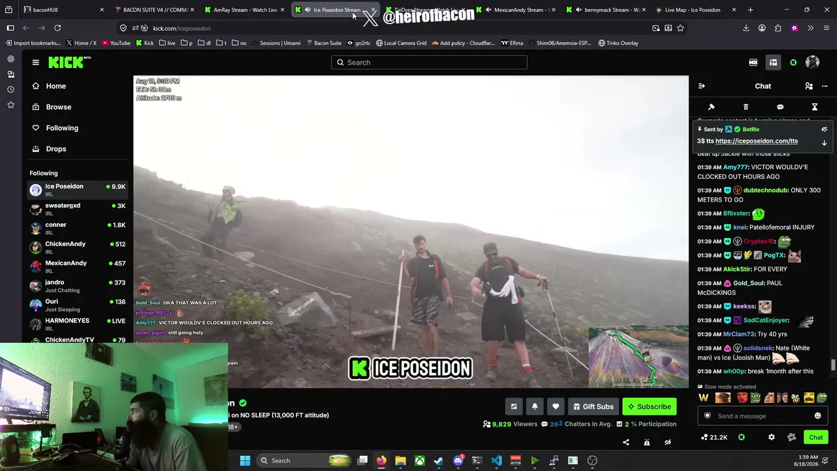Click the Subscribe button
Screen dimensions: 837x471
click(650, 406)
